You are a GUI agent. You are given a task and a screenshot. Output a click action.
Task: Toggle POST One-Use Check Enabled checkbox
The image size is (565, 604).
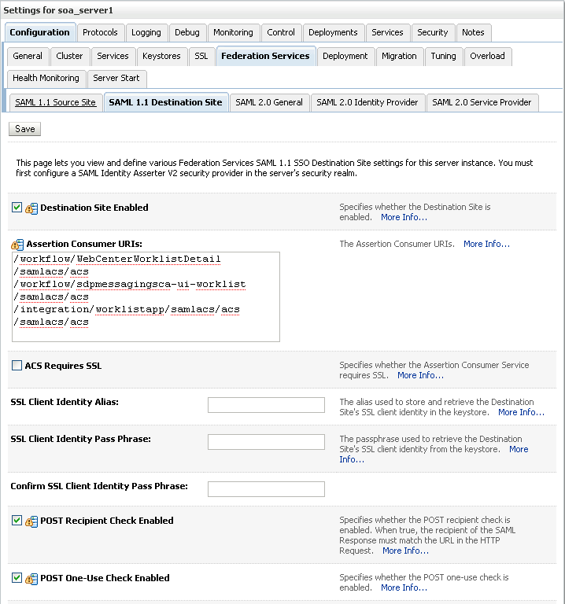pos(17,578)
